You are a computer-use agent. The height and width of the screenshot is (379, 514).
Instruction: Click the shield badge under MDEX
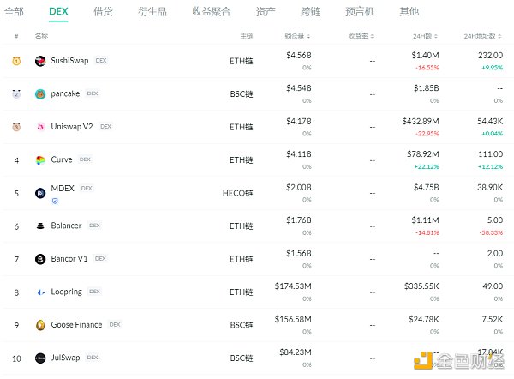click(x=55, y=202)
